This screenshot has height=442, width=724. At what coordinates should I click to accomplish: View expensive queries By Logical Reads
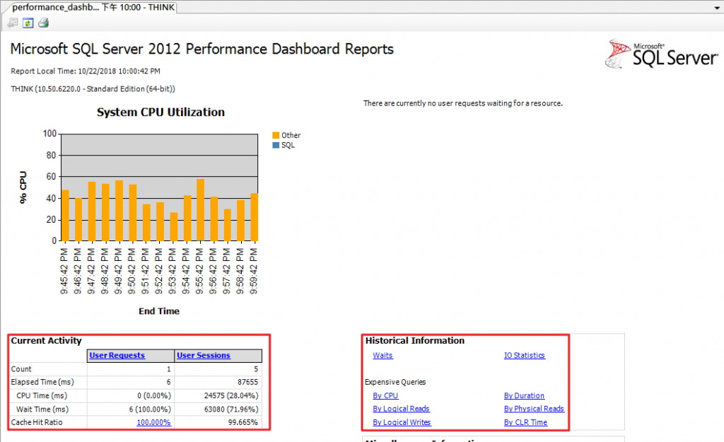[401, 409]
